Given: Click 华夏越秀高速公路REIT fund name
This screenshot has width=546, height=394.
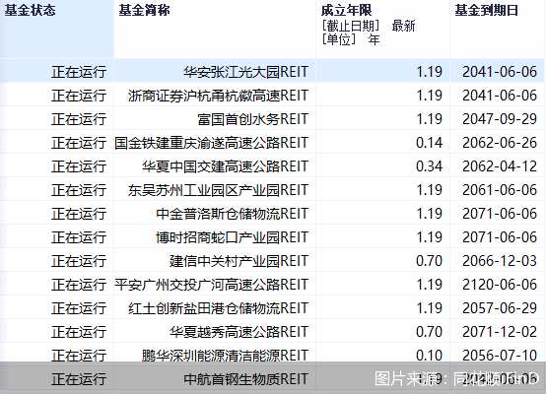Looking at the screenshot, I should (239, 332).
